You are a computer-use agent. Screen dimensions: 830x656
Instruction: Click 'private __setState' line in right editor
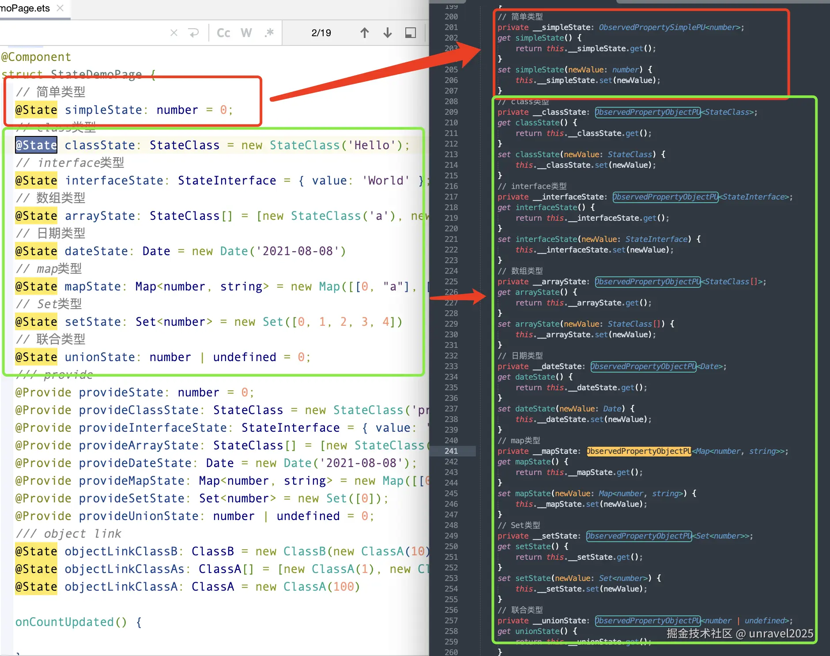click(625, 536)
